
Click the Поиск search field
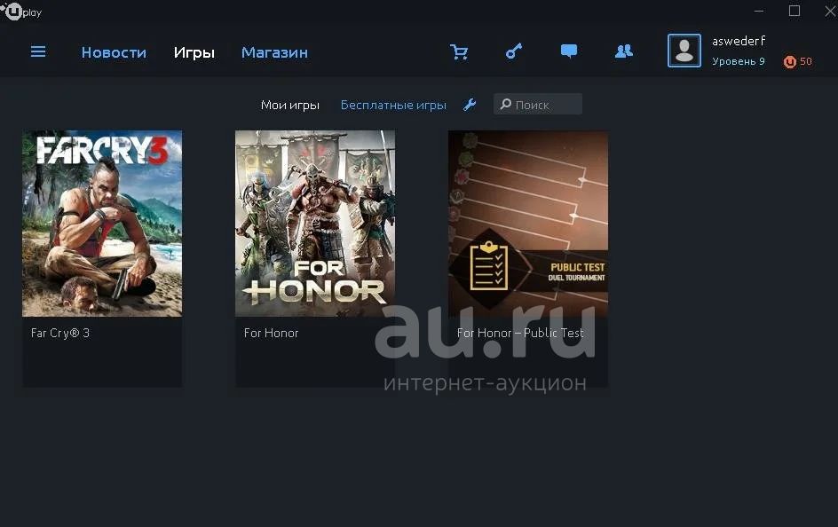538,104
